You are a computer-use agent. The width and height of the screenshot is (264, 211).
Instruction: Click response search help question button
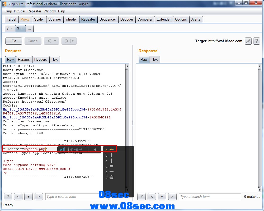tap(142, 196)
